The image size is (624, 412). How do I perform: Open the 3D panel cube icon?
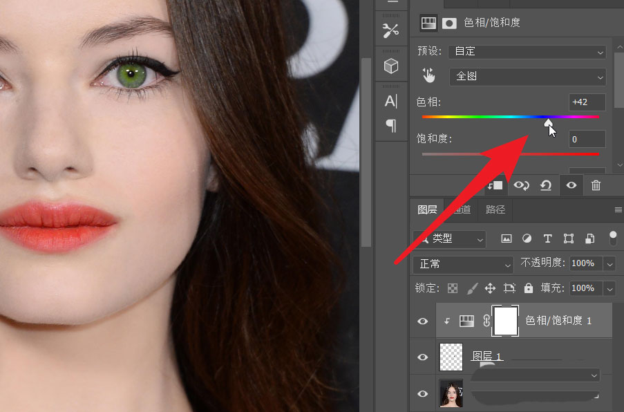(391, 66)
